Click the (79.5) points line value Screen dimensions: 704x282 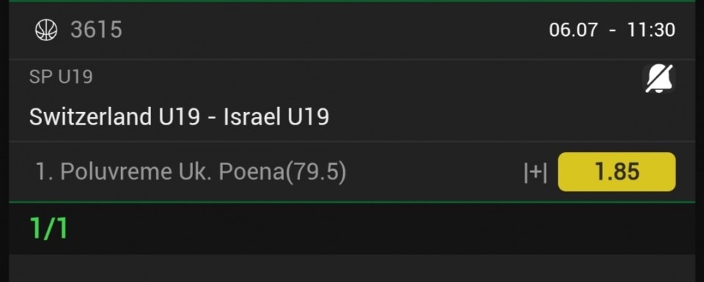click(316, 173)
